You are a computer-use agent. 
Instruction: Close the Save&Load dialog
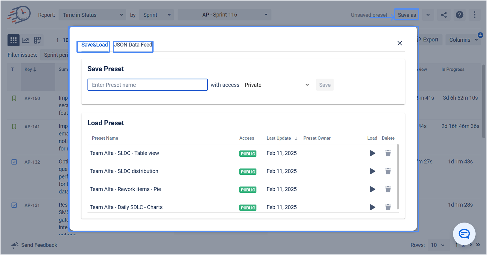click(x=399, y=43)
